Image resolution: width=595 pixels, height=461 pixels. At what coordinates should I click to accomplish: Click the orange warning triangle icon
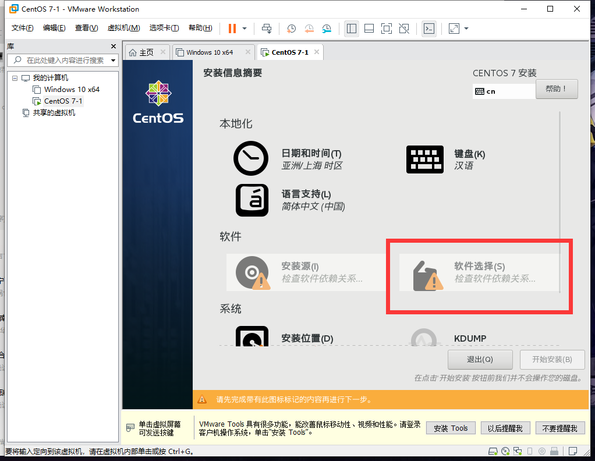202,399
